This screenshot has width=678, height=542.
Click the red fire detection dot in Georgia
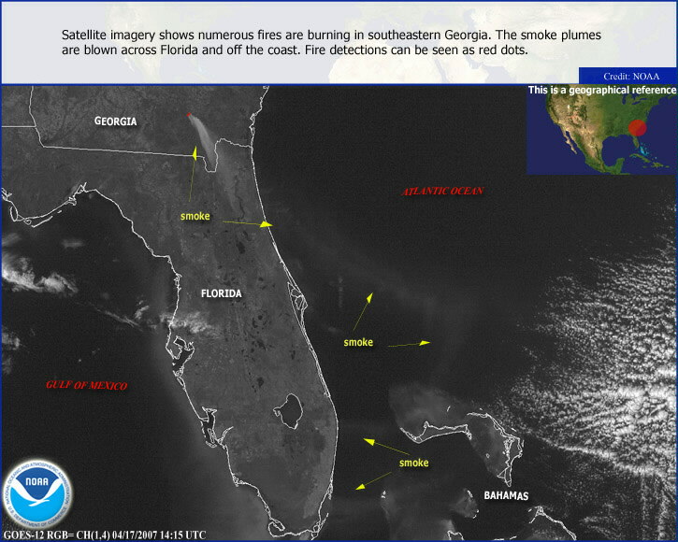[188, 115]
